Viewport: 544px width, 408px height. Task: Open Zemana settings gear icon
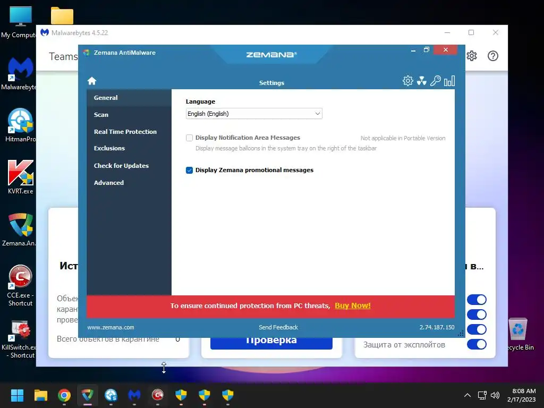click(x=407, y=81)
